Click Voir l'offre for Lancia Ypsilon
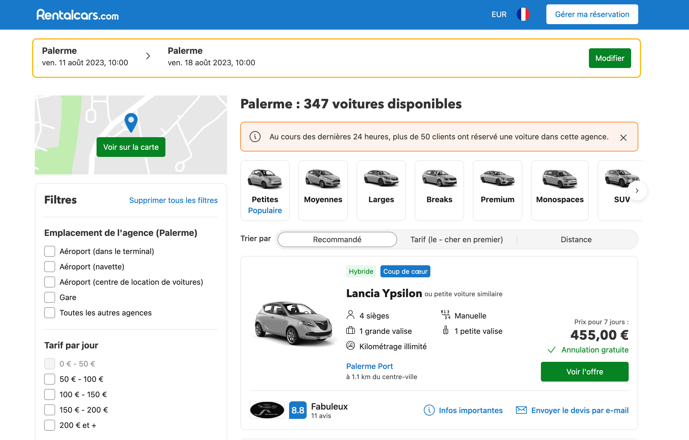 pyautogui.click(x=584, y=372)
